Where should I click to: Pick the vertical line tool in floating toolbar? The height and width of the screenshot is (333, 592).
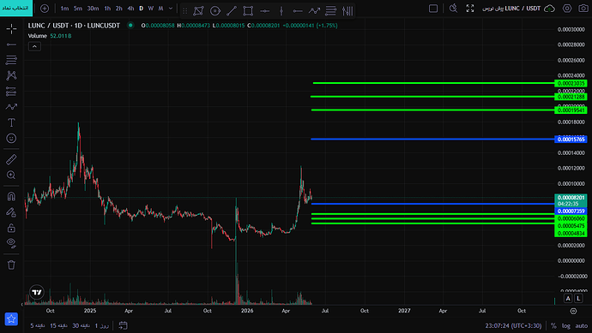pyautogui.click(x=281, y=11)
